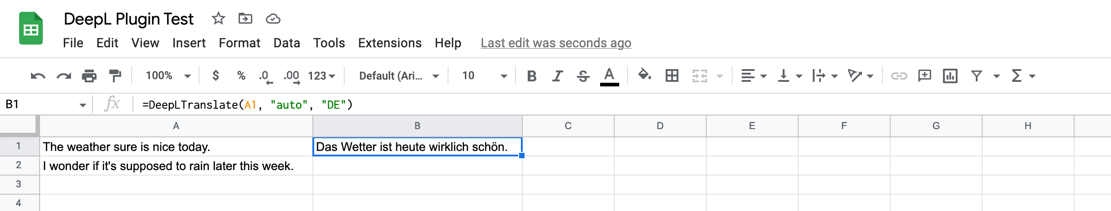Expand the Default (Ari...) font dropdown
The width and height of the screenshot is (1111, 211).
(x=398, y=76)
